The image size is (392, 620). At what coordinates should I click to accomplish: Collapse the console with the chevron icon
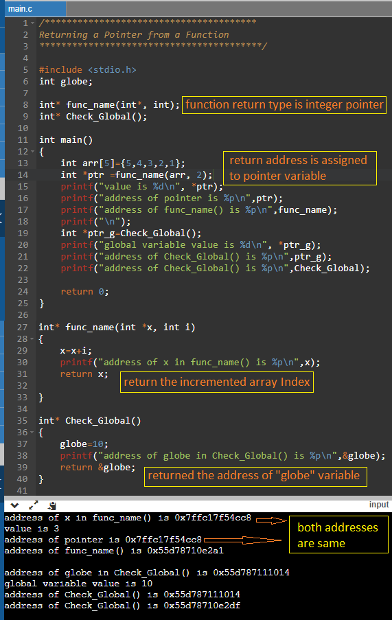(14, 505)
